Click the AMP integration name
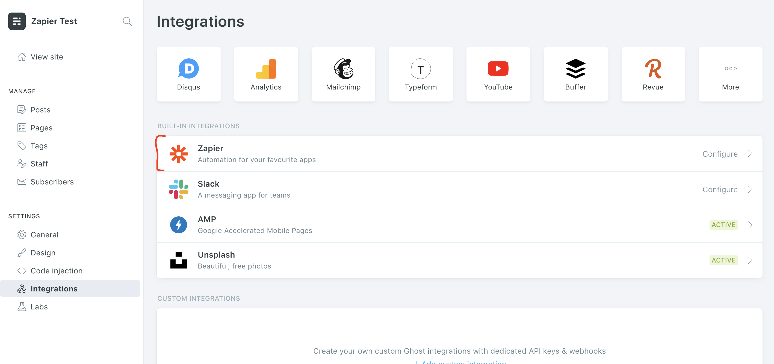 tap(207, 219)
